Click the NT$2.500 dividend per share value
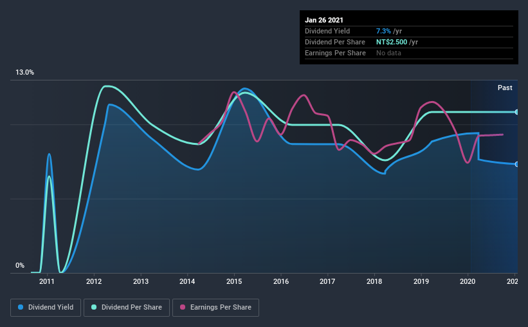Viewport: 528px width, 327px height. [x=392, y=42]
